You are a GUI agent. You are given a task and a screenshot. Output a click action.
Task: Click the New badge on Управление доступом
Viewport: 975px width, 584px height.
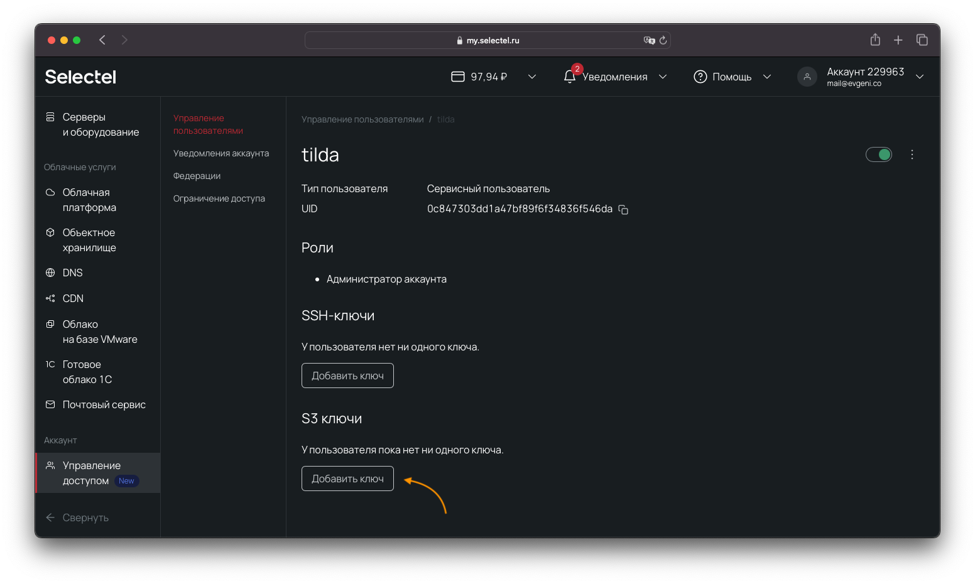126,481
